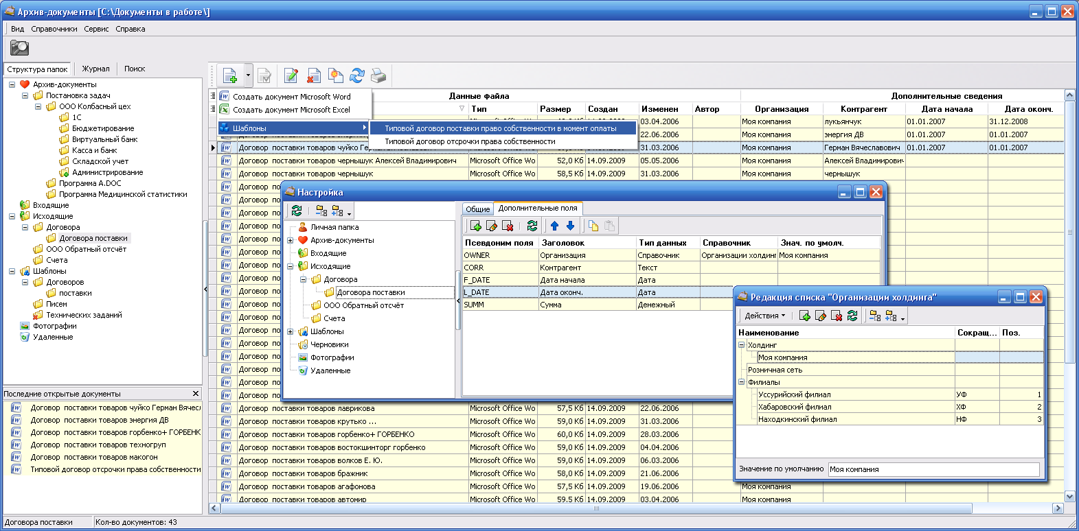Expand Шаблоны in Настройка tree
Image resolution: width=1079 pixels, height=531 pixels.
click(291, 331)
